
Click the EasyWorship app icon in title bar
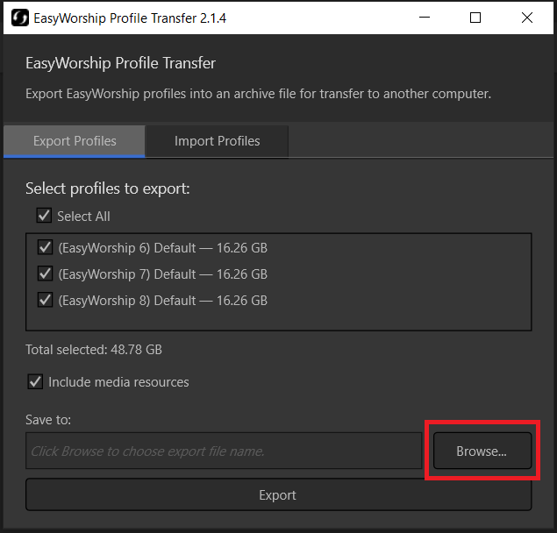pos(20,18)
